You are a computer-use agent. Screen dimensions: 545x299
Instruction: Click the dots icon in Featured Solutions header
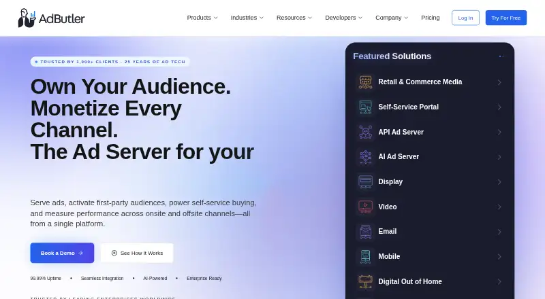(x=501, y=56)
